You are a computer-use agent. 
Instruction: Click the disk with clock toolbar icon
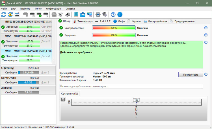click(x=32, y=15)
